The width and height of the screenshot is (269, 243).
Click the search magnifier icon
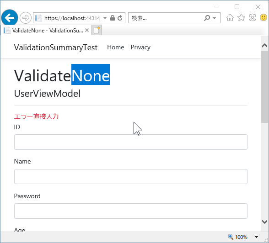(207, 18)
